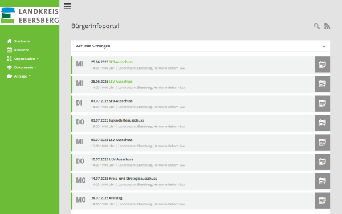Open Kalender in sidebar menu
This screenshot has width=342, height=214.
point(22,50)
